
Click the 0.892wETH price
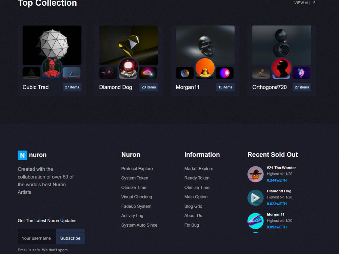click(277, 227)
